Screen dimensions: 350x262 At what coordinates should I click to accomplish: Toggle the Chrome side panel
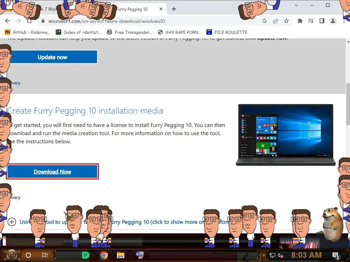[322, 21]
